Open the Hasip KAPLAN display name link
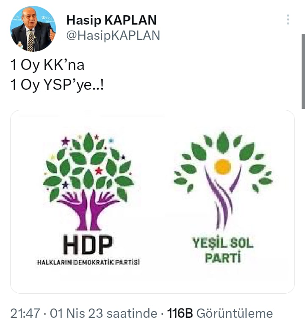The width and height of the screenshot is (305, 325). point(111,20)
